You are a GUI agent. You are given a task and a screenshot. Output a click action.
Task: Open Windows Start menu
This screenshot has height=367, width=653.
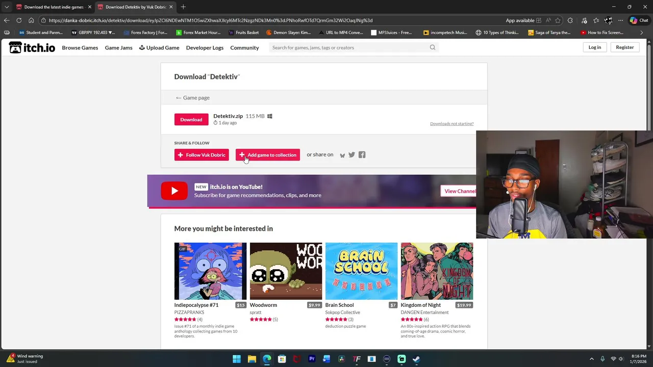click(x=237, y=359)
